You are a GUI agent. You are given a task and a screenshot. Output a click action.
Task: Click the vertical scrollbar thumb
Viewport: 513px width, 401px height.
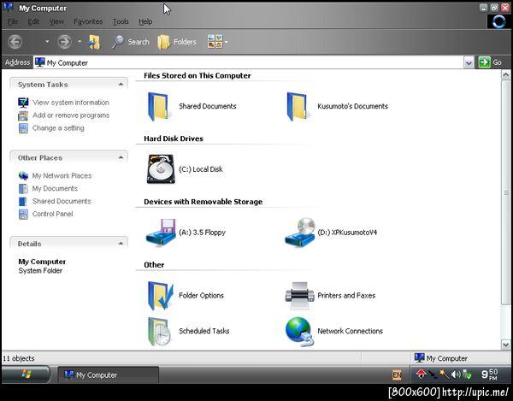505,192
